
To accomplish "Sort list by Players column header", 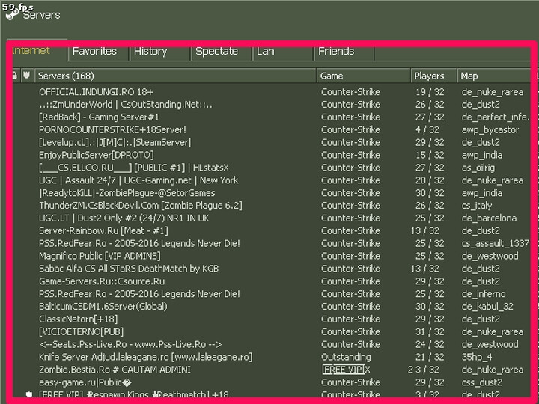I will pos(433,76).
